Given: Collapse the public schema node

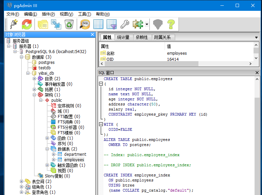Looking at the screenshot, I should (x=41, y=100).
